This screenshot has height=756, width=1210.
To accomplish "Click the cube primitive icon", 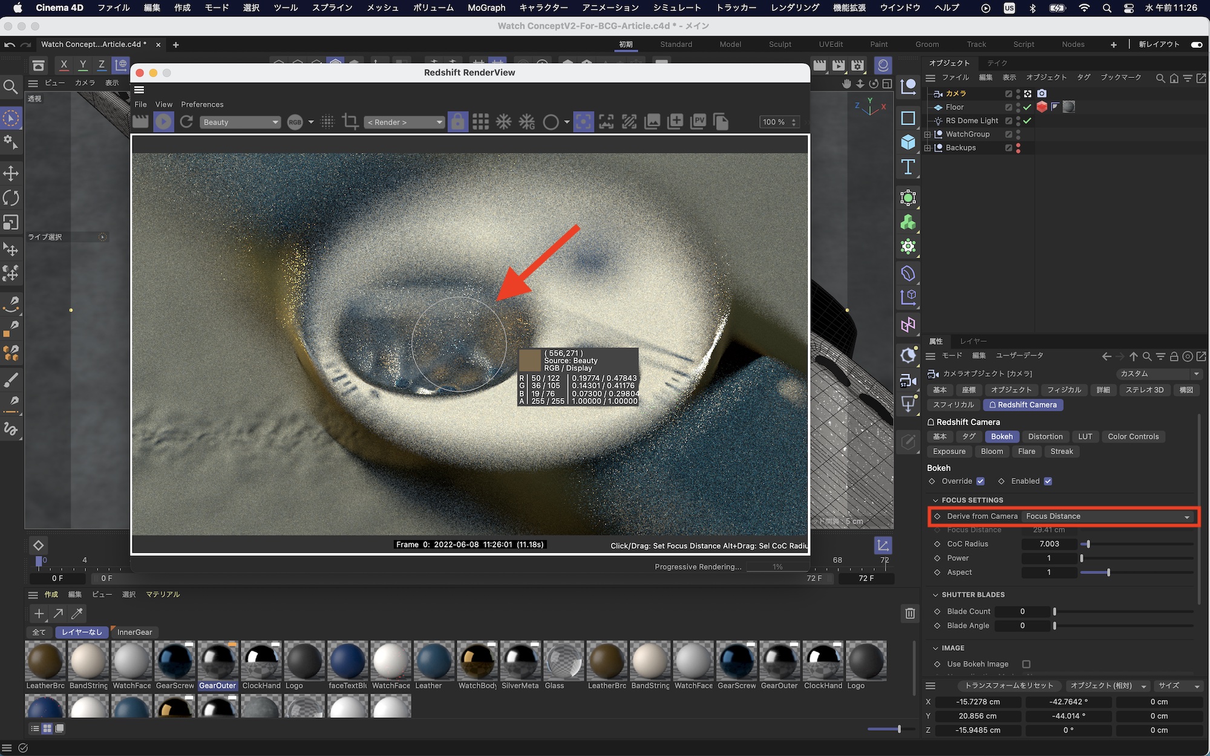I will point(907,142).
